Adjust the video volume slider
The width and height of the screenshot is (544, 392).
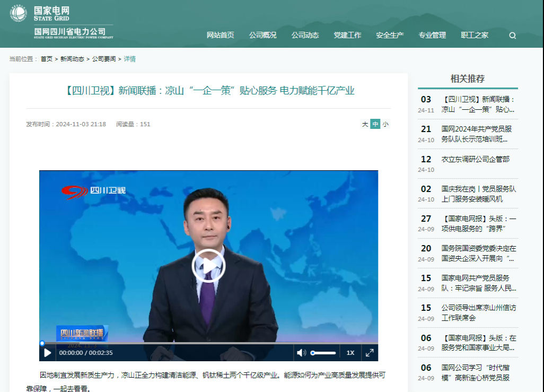(x=323, y=353)
